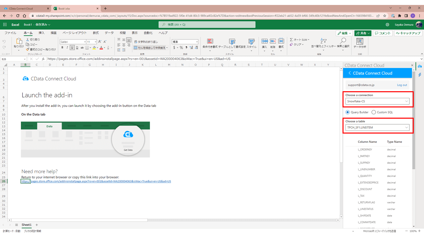Viewport: 424px width, 238px height.
Task: Decrease font size with the smaller A icon
Action: click(106, 42)
